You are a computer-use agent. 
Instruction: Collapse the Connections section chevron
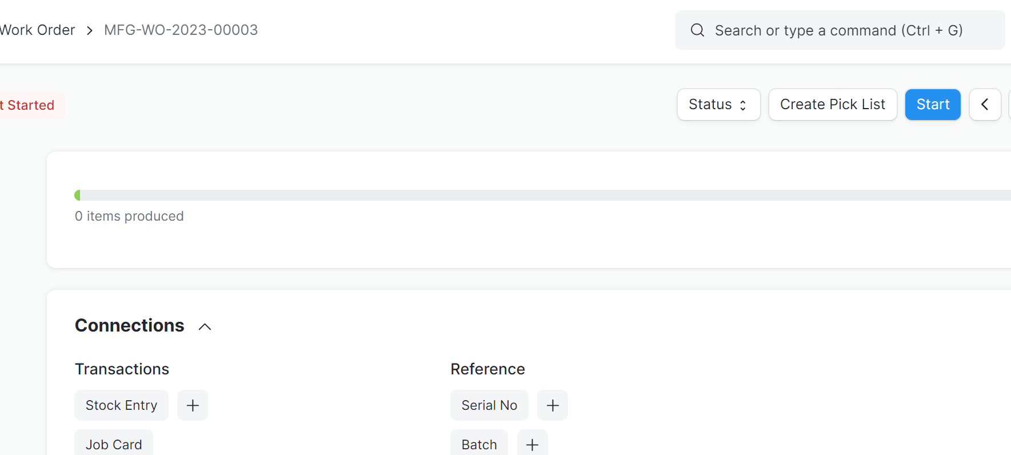point(205,326)
